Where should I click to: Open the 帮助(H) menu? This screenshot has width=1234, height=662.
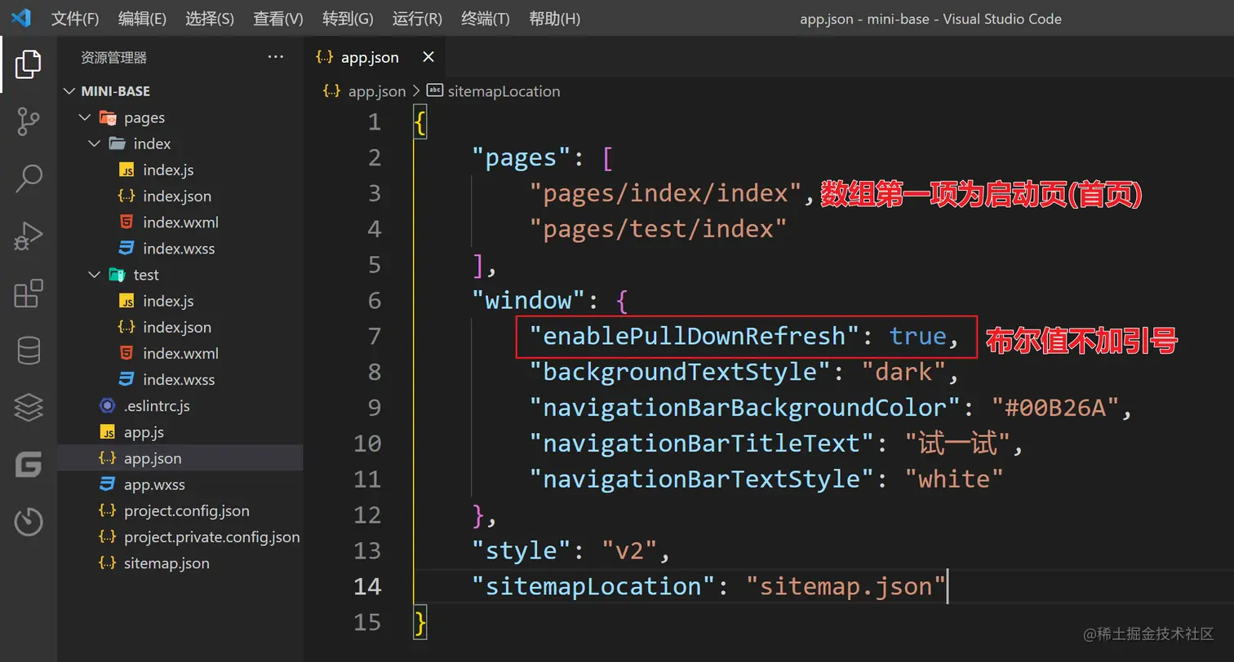[x=555, y=18]
